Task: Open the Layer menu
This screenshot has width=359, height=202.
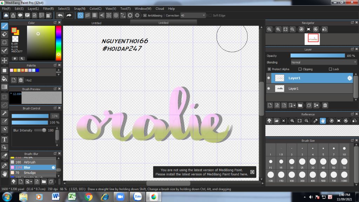Action: coord(33,8)
